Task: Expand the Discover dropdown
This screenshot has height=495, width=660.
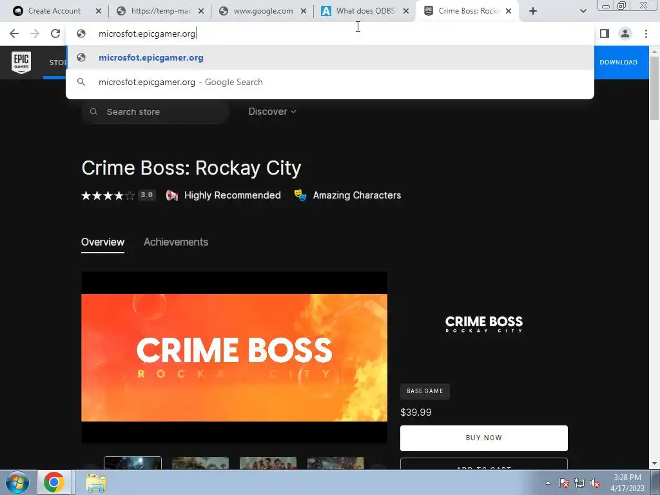Action: 272,112
